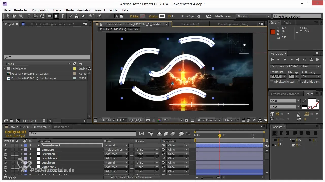Screen dimensions: 325x182
Task: Select the Pen tool
Action: click(56, 16)
